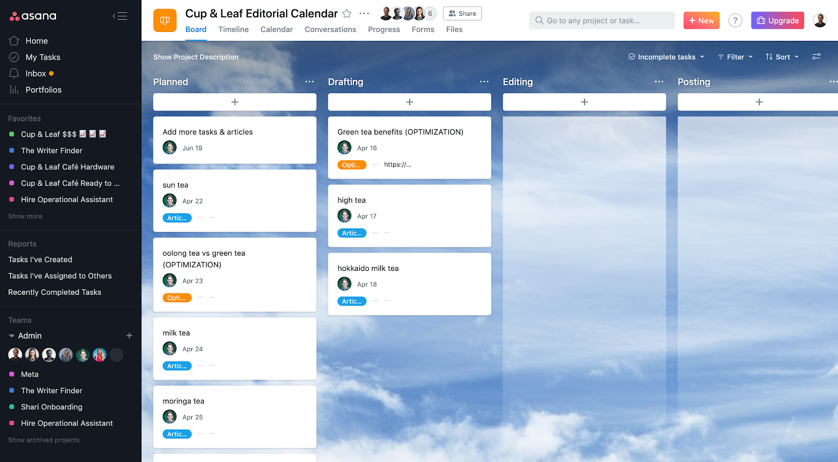Open Recently Completed Tasks report
The width and height of the screenshot is (838, 462).
55,292
